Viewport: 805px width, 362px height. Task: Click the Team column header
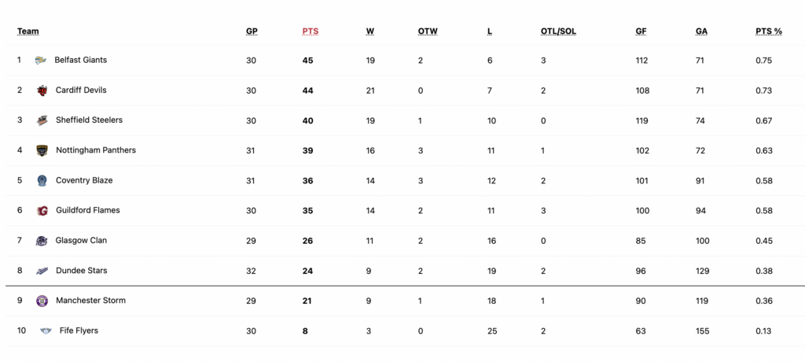28,31
